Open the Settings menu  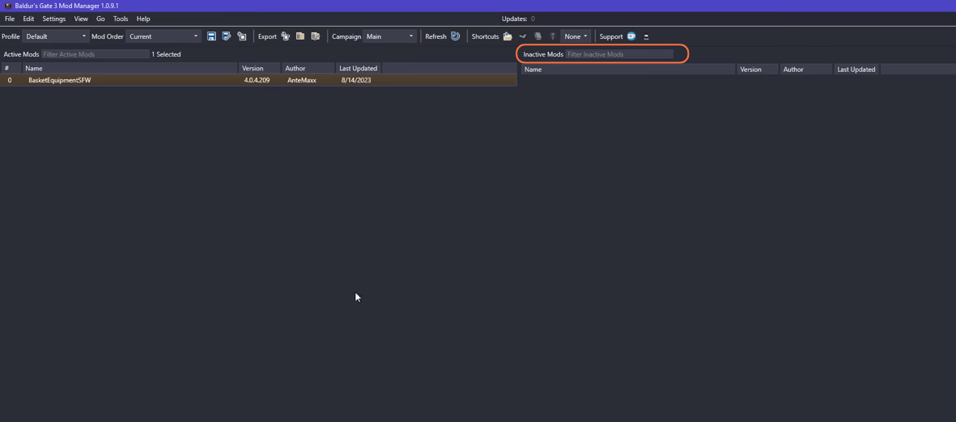pos(53,19)
